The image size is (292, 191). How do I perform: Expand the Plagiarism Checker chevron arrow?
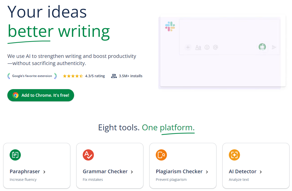(207, 172)
